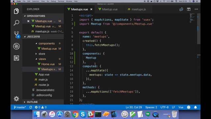
Task: Open App Store from the dock
Action: click(x=60, y=114)
